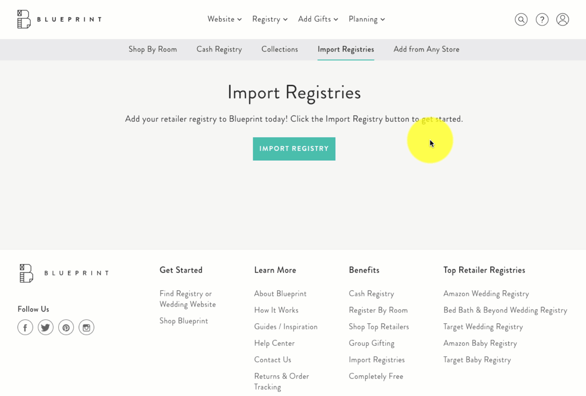The height and width of the screenshot is (396, 586).
Task: Click the Follow Us label
Action: point(33,309)
